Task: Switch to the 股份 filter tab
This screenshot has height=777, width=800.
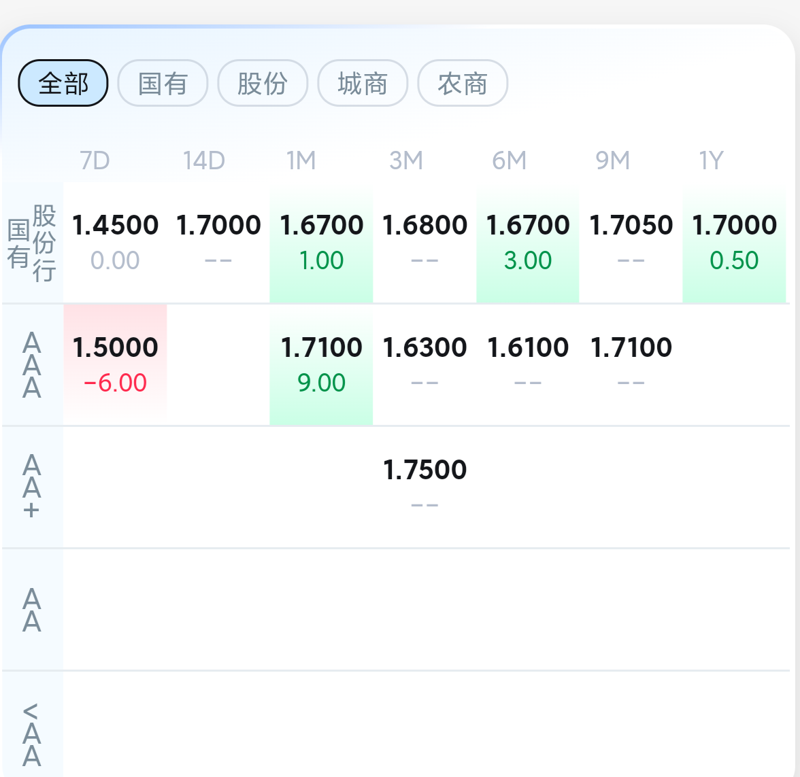Action: tap(263, 84)
